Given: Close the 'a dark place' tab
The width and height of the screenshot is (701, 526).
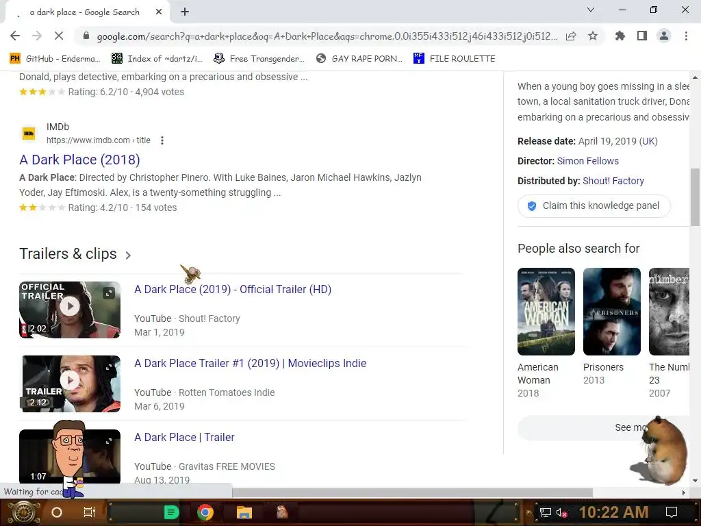Looking at the screenshot, I should 159,12.
